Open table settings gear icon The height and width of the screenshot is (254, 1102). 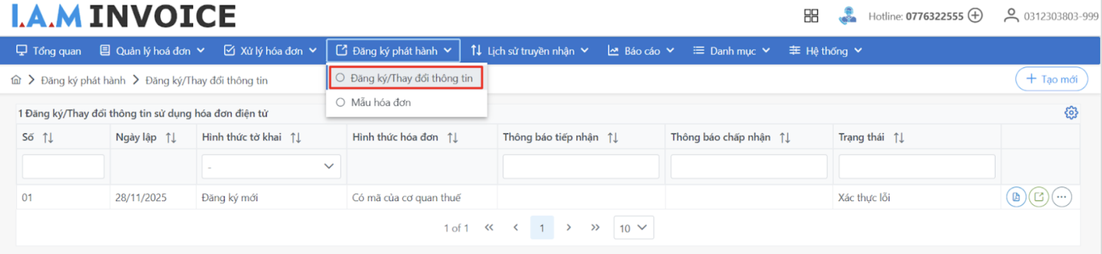click(1071, 113)
